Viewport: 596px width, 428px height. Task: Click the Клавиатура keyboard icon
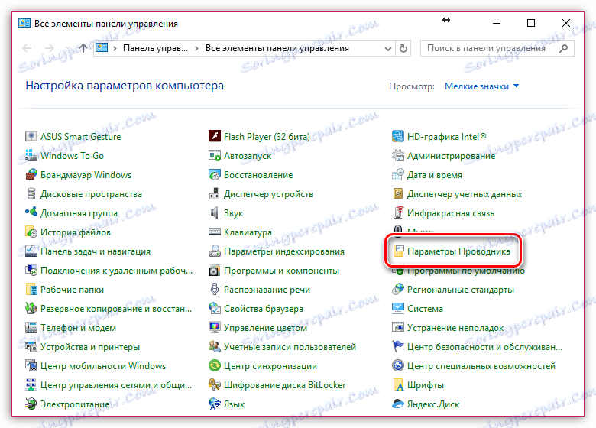click(x=215, y=232)
